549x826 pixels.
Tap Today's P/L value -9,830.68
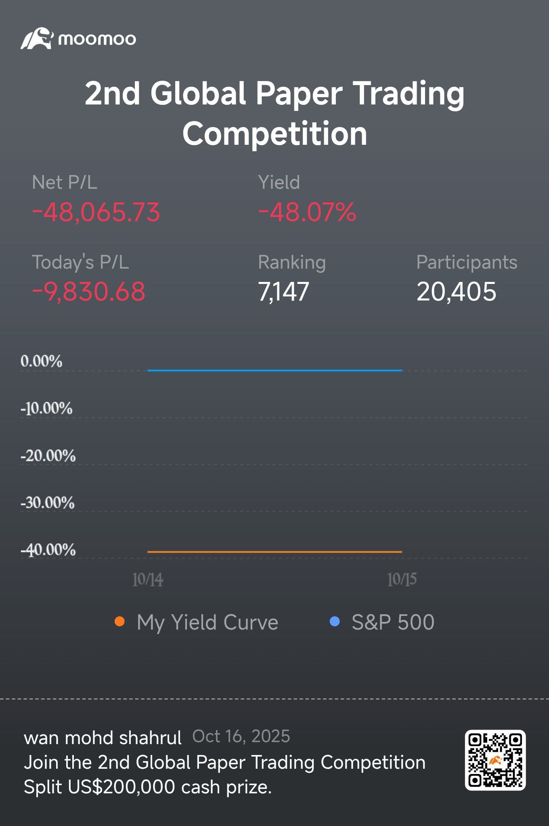point(88,292)
